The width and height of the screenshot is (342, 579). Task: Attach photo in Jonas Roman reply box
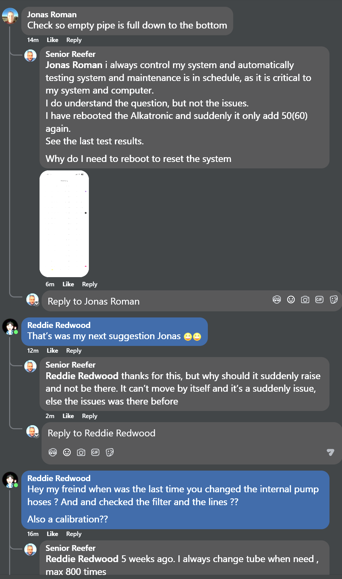305,299
